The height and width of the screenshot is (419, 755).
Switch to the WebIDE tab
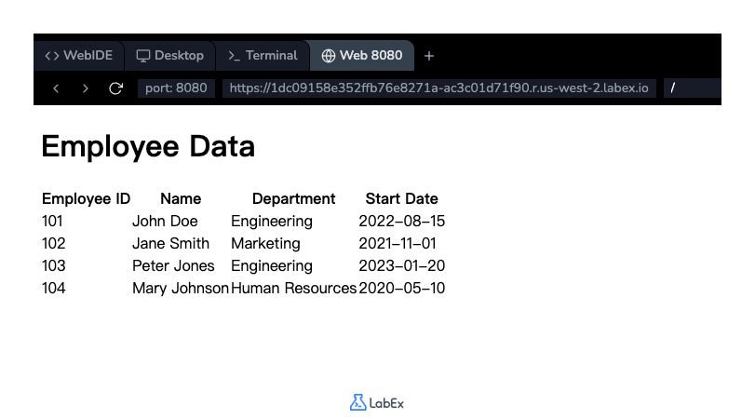point(79,56)
